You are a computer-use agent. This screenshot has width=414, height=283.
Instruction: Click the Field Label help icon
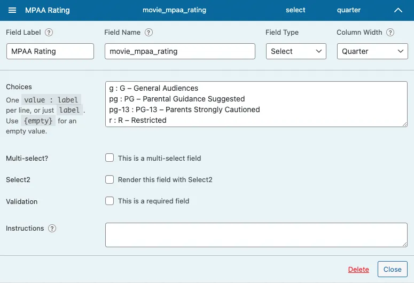(x=49, y=33)
